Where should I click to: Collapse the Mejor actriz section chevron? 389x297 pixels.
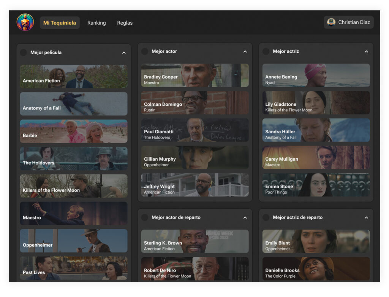coord(366,52)
